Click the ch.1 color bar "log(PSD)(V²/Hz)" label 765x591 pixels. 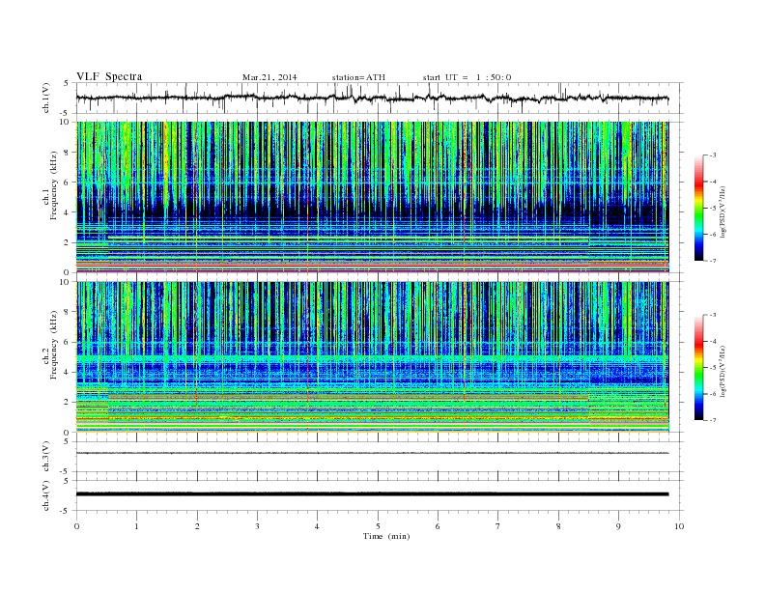tap(722, 212)
